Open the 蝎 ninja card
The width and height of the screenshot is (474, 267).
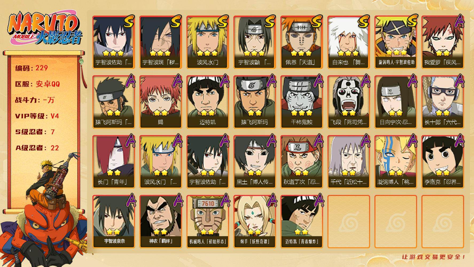(160, 102)
